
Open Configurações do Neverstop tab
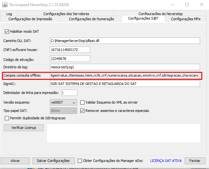coord(160,13)
